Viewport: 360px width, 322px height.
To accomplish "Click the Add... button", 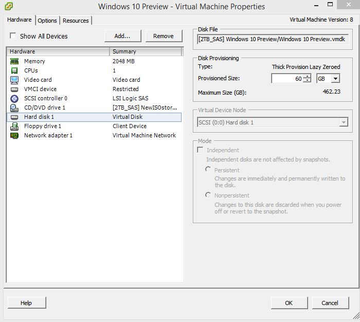I will tap(122, 36).
